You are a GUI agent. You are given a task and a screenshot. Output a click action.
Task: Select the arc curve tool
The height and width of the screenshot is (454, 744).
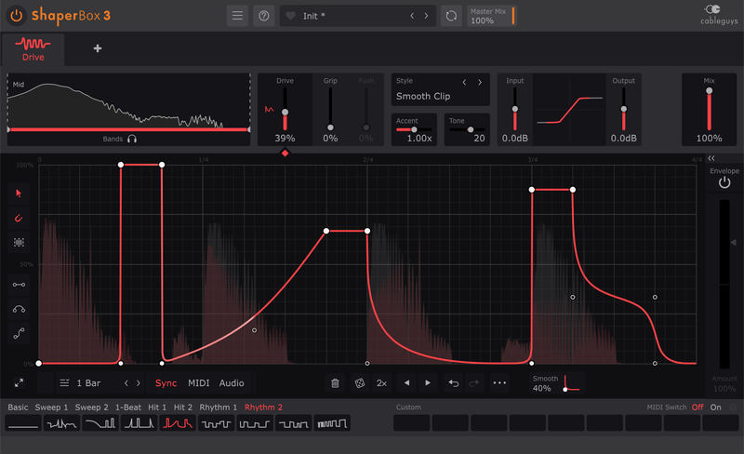19,309
